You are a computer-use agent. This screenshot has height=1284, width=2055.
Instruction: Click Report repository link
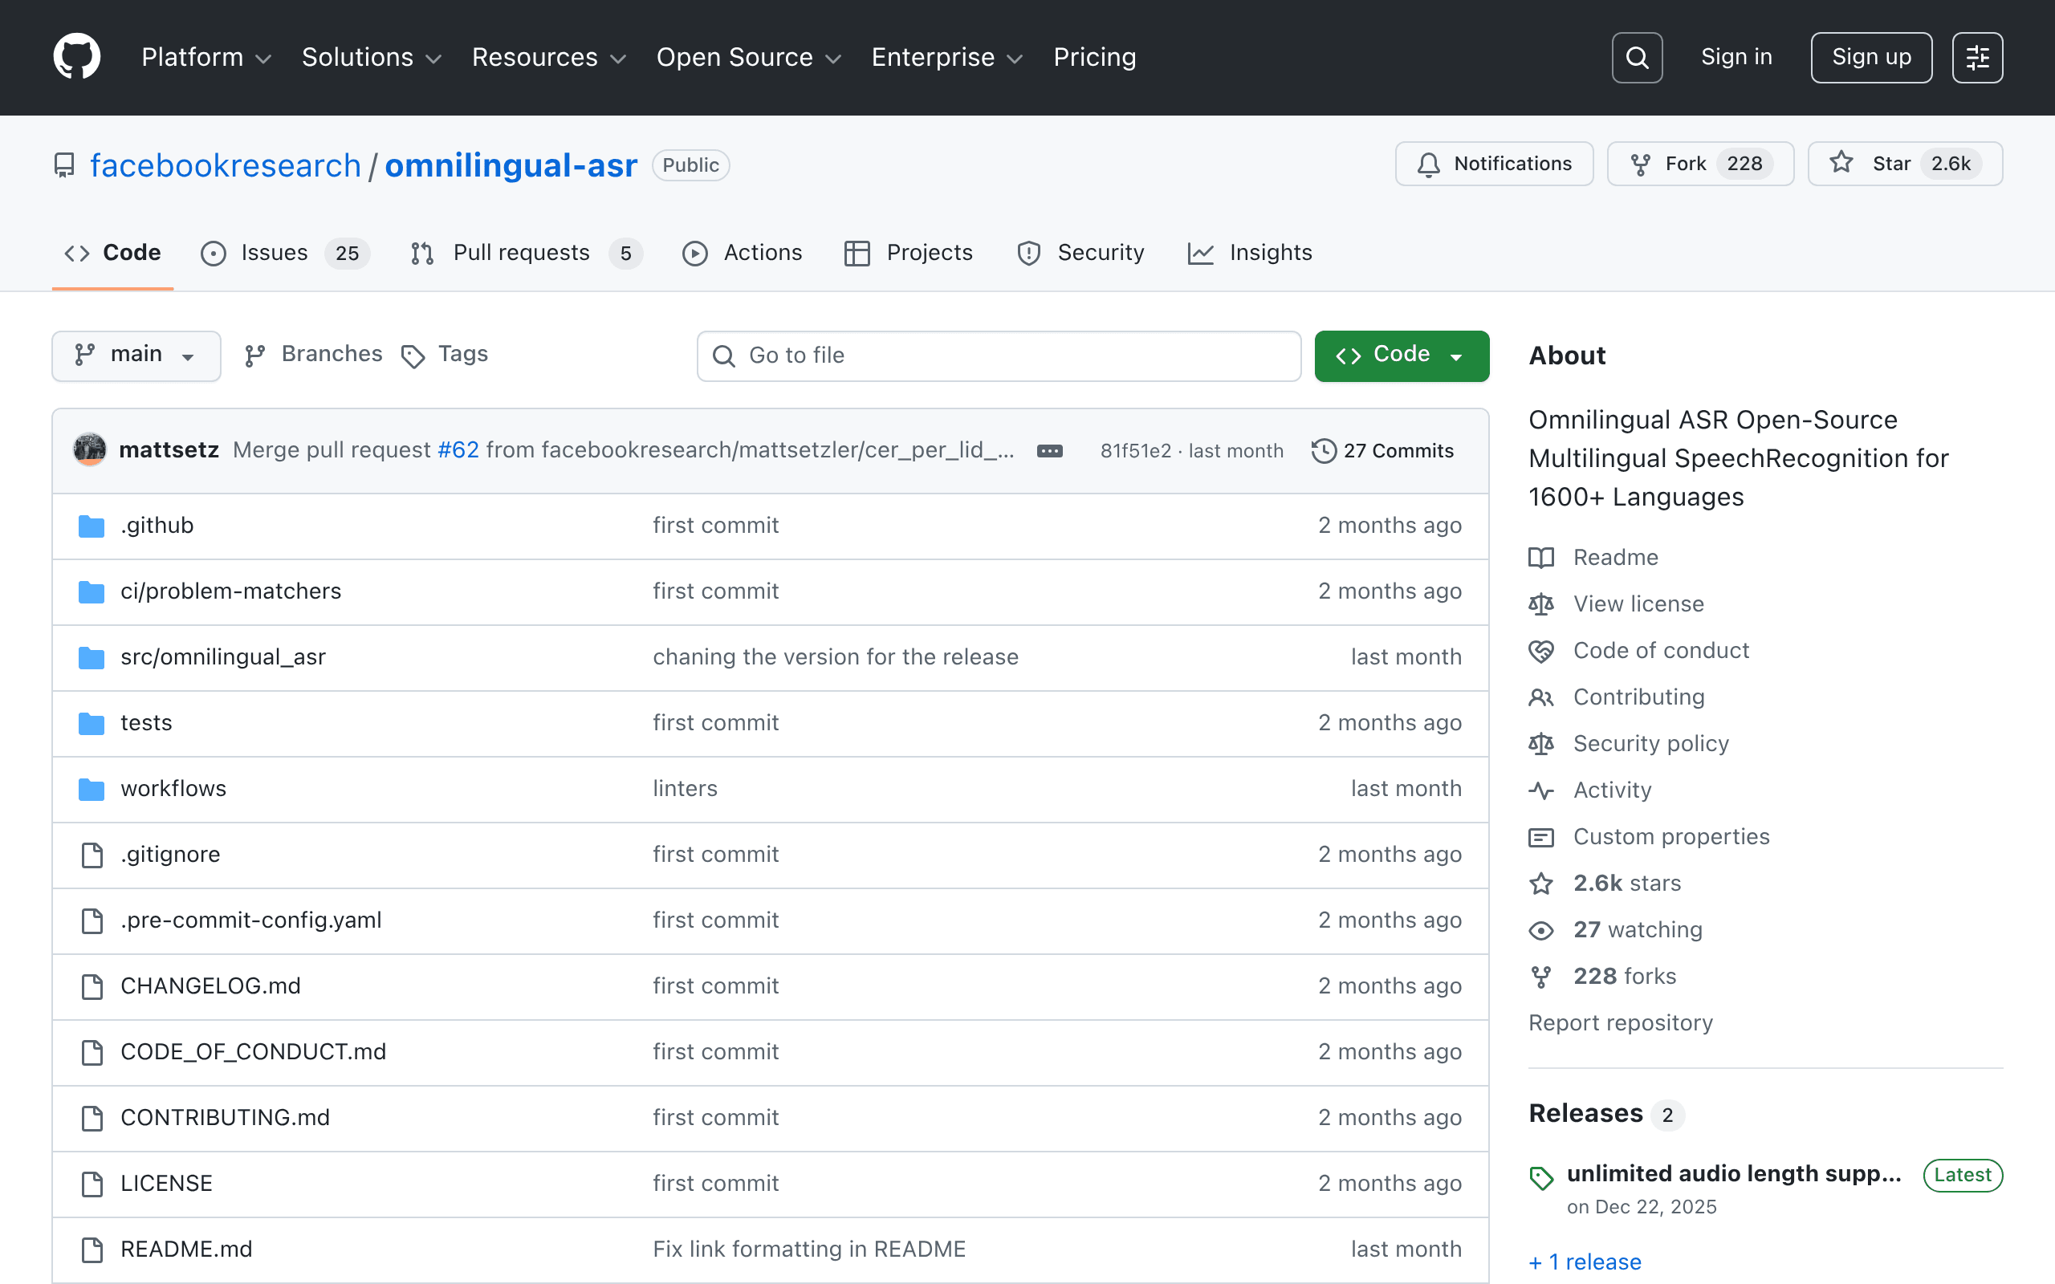click(1620, 1023)
